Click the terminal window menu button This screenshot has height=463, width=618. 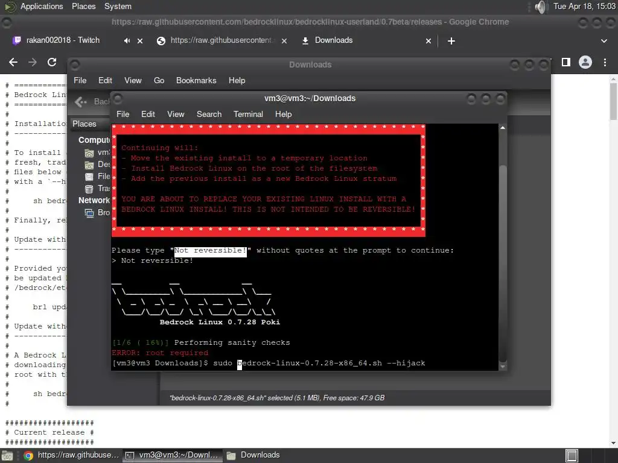point(118,98)
